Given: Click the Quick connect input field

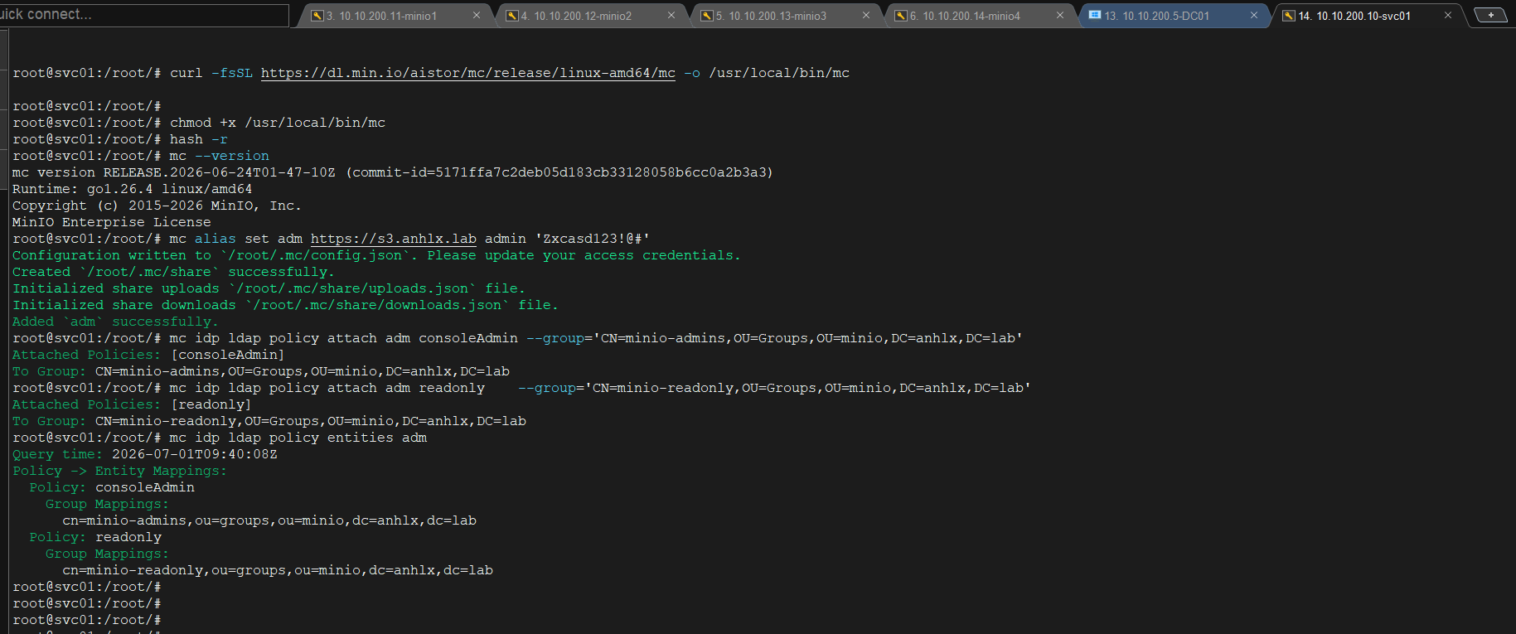Looking at the screenshot, I should click(144, 15).
